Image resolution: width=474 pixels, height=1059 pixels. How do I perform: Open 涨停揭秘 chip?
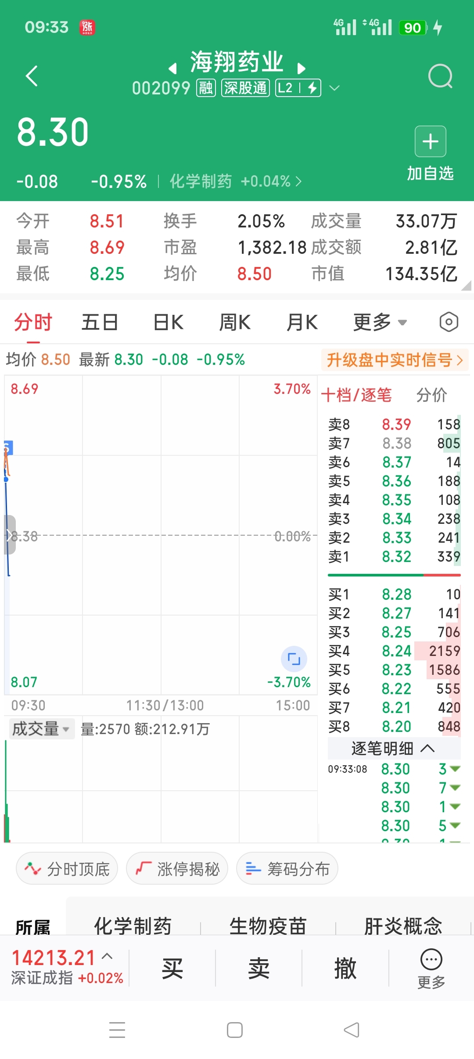[x=177, y=868]
